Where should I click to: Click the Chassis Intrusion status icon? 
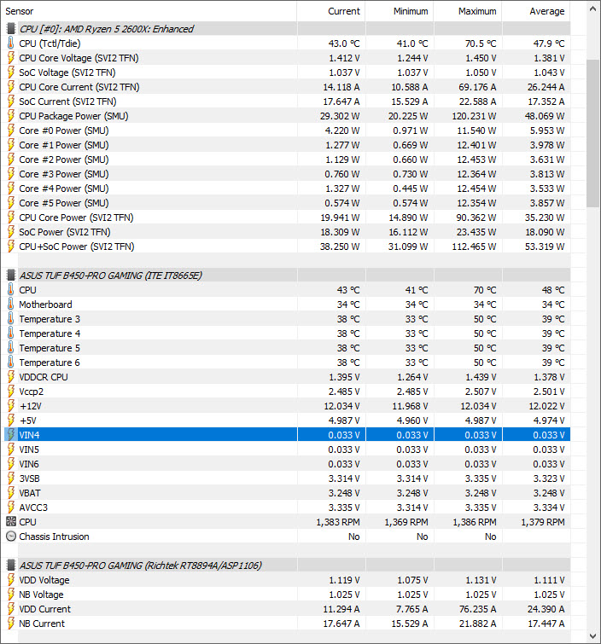(11, 537)
